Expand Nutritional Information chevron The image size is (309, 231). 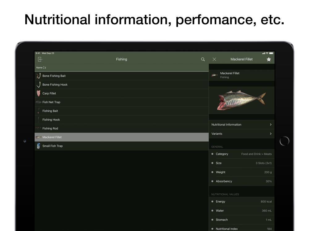(x=271, y=124)
